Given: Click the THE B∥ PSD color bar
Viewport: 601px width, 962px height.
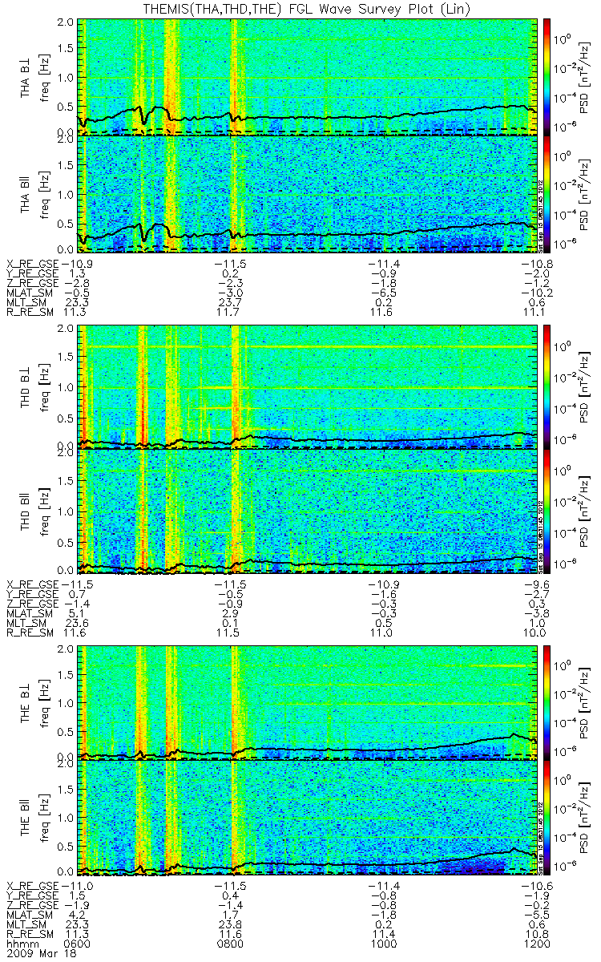Looking at the screenshot, I should click(547, 818).
